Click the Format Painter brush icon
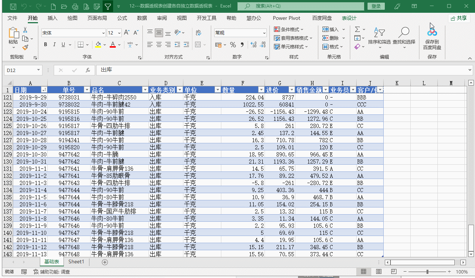 coord(25,48)
